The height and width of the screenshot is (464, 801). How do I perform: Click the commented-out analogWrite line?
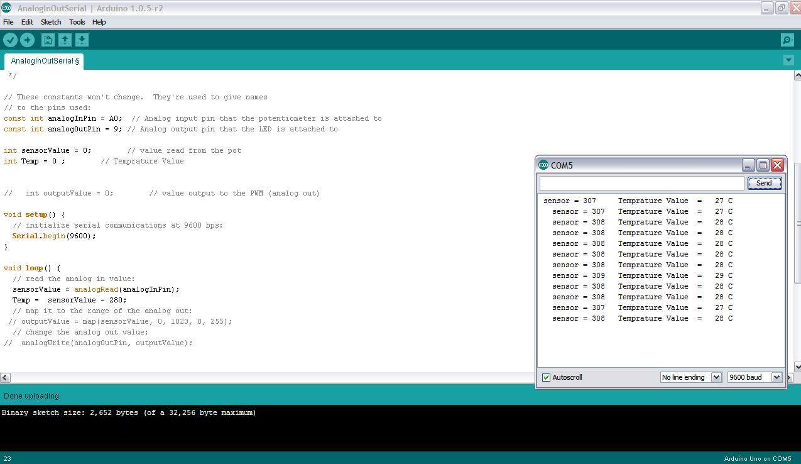click(98, 343)
